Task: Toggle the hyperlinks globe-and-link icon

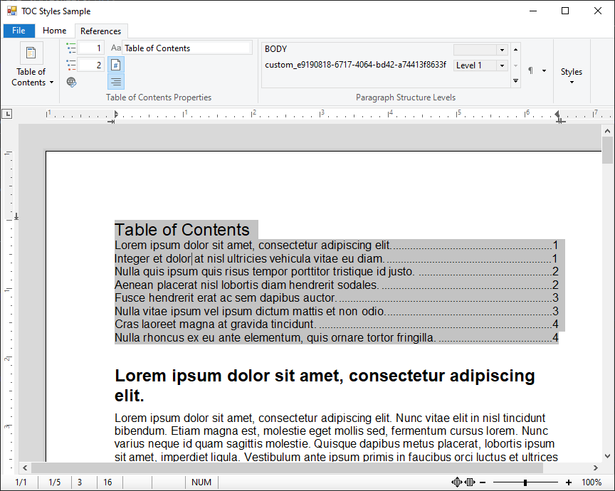Action: (71, 82)
